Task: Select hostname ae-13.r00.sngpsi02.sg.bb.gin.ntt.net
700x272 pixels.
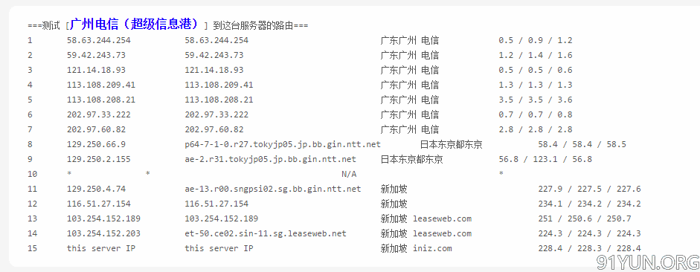Action: tap(273, 189)
